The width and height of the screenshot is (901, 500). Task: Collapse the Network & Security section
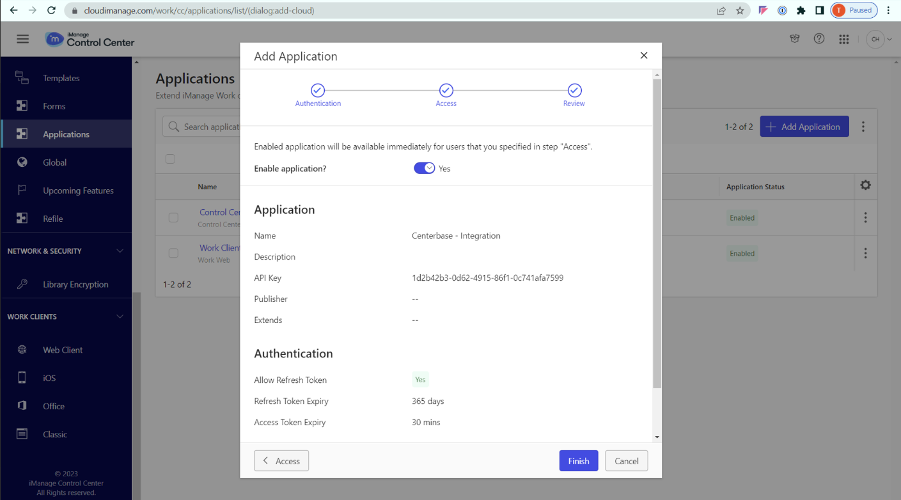coord(120,251)
